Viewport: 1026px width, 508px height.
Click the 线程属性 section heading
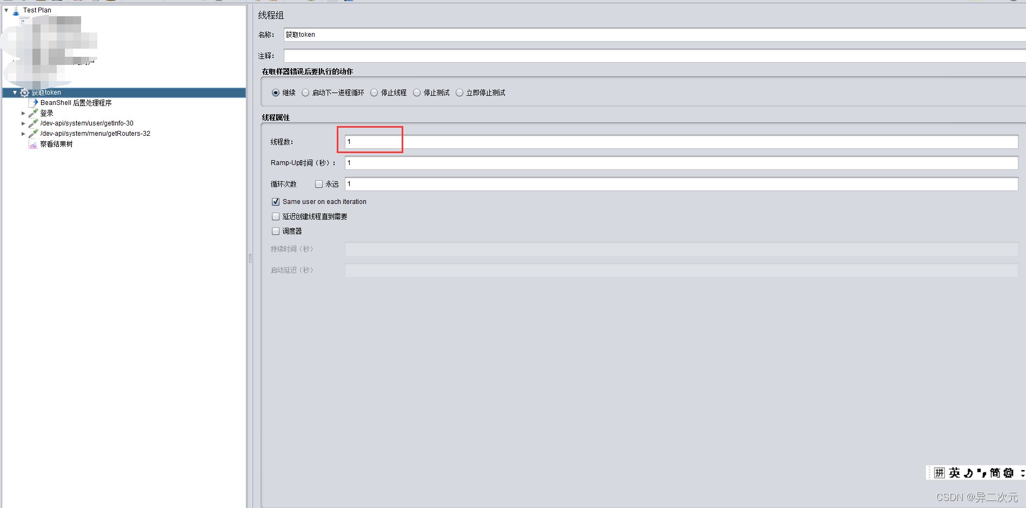[276, 117]
